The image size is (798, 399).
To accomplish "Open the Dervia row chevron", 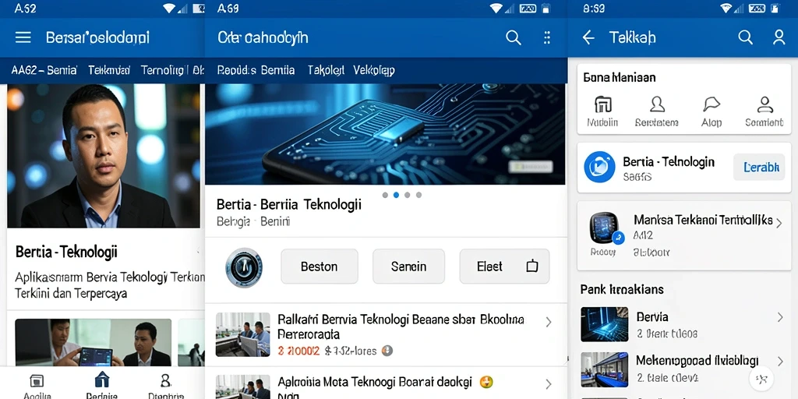I will pyautogui.click(x=780, y=317).
